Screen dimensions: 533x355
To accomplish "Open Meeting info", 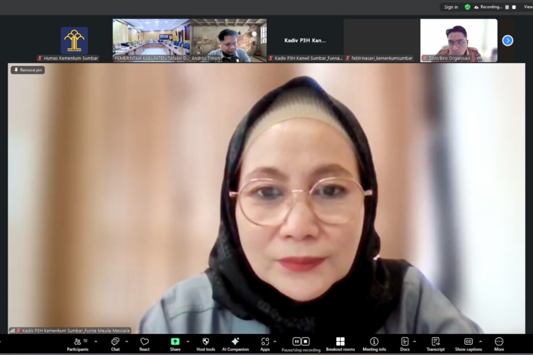I will point(374,344).
